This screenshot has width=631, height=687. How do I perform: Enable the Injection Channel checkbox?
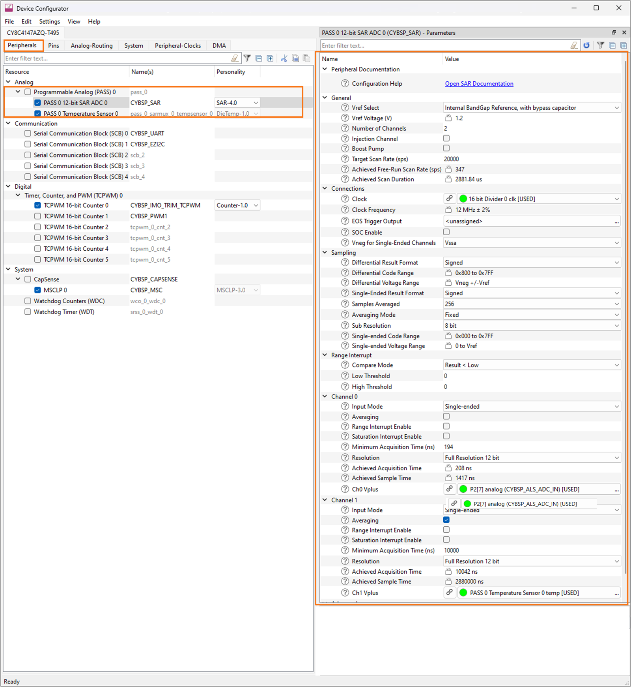point(446,138)
